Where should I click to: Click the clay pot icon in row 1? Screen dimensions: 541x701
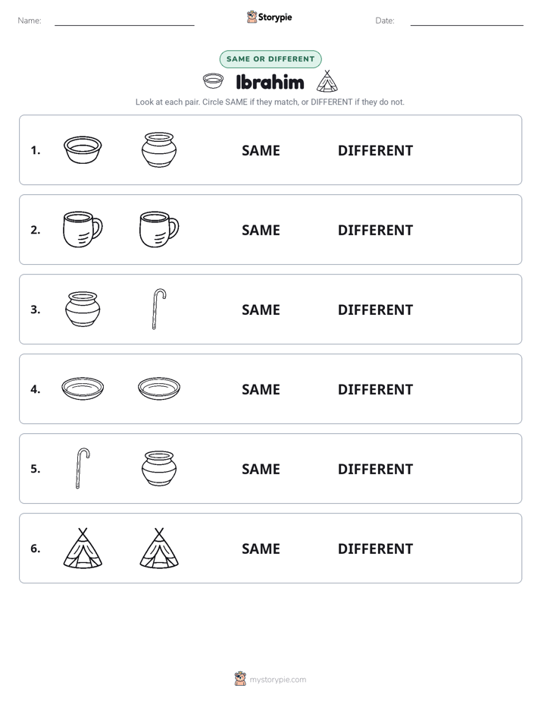(159, 149)
